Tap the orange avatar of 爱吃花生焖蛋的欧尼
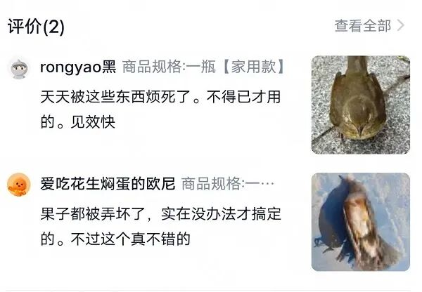422x292 pixels. click(19, 185)
